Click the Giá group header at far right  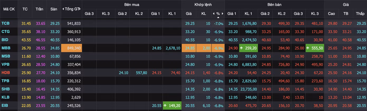(x=346, y=4)
